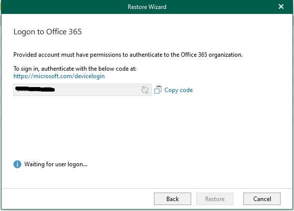294x211 pixels.
Task: Click the 'Provided account must have permissions' text
Action: click(x=128, y=55)
